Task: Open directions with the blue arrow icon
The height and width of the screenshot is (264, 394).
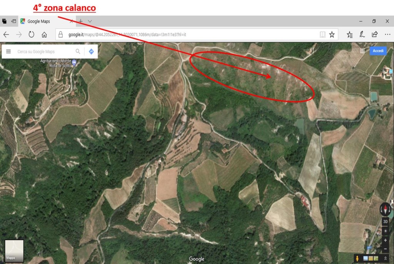Action: tap(91, 51)
